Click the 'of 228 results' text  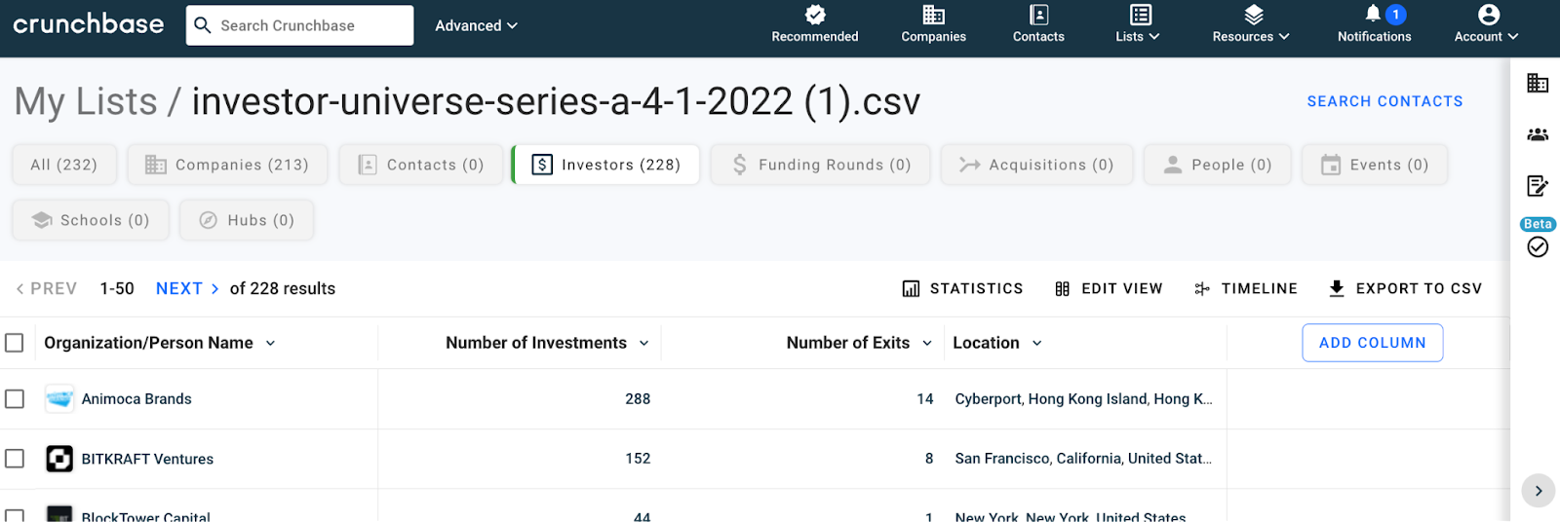click(283, 288)
